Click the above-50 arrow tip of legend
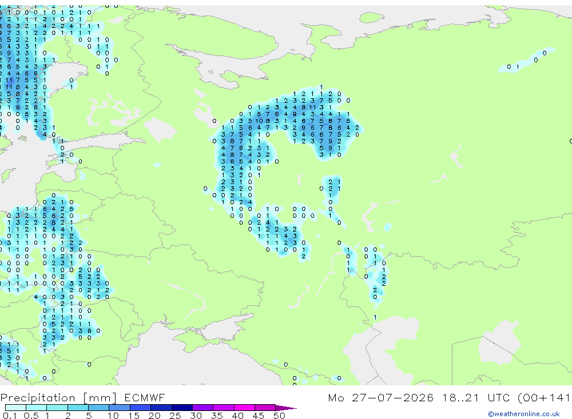Viewport: 572px width, 419px height. [287, 408]
